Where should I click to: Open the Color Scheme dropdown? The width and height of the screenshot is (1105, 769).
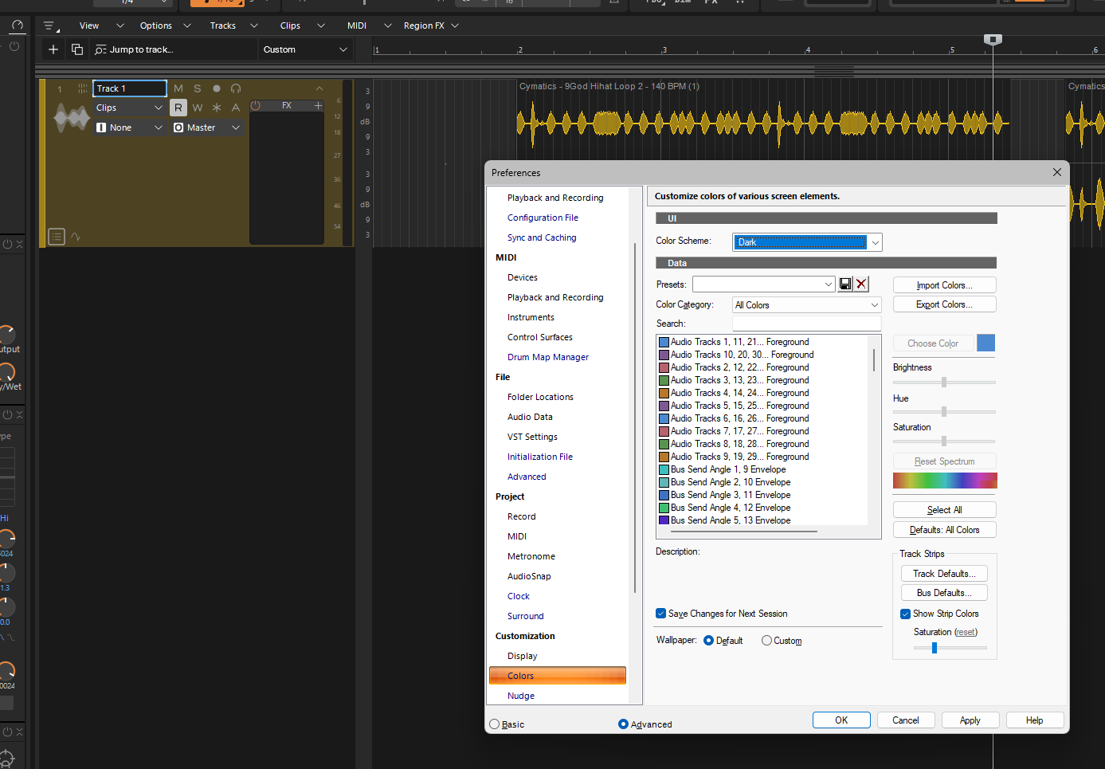point(807,242)
